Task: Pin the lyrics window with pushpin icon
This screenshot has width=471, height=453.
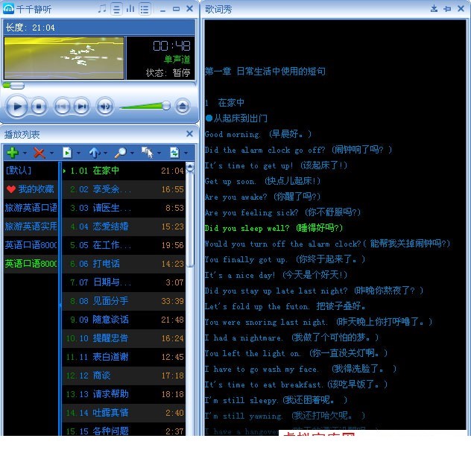Action: [447, 9]
